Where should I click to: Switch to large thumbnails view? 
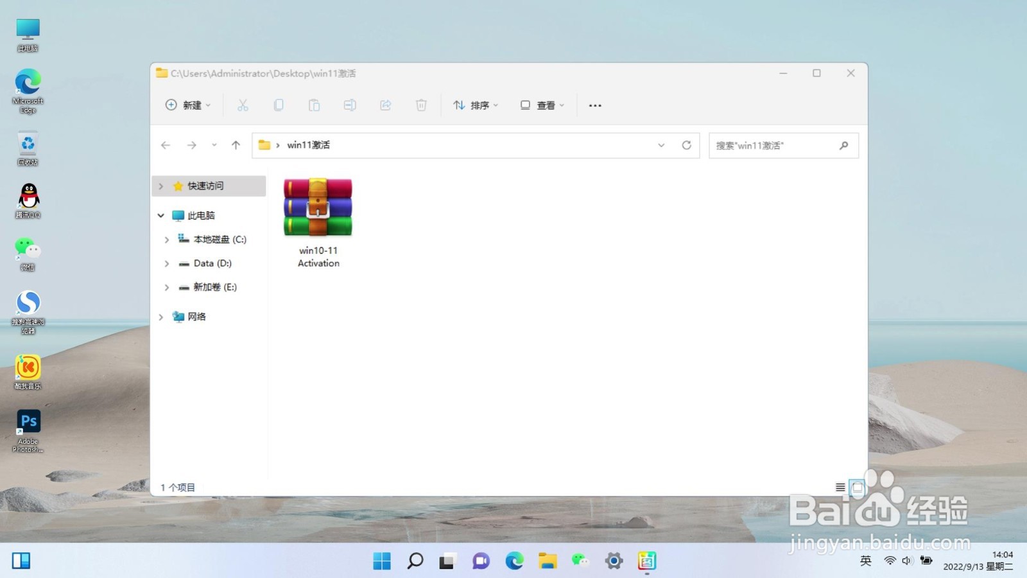[x=857, y=487]
